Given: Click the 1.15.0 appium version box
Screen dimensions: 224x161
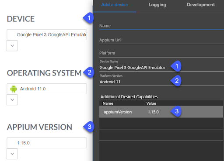Looking at the screenshot, I should [x=46, y=143].
